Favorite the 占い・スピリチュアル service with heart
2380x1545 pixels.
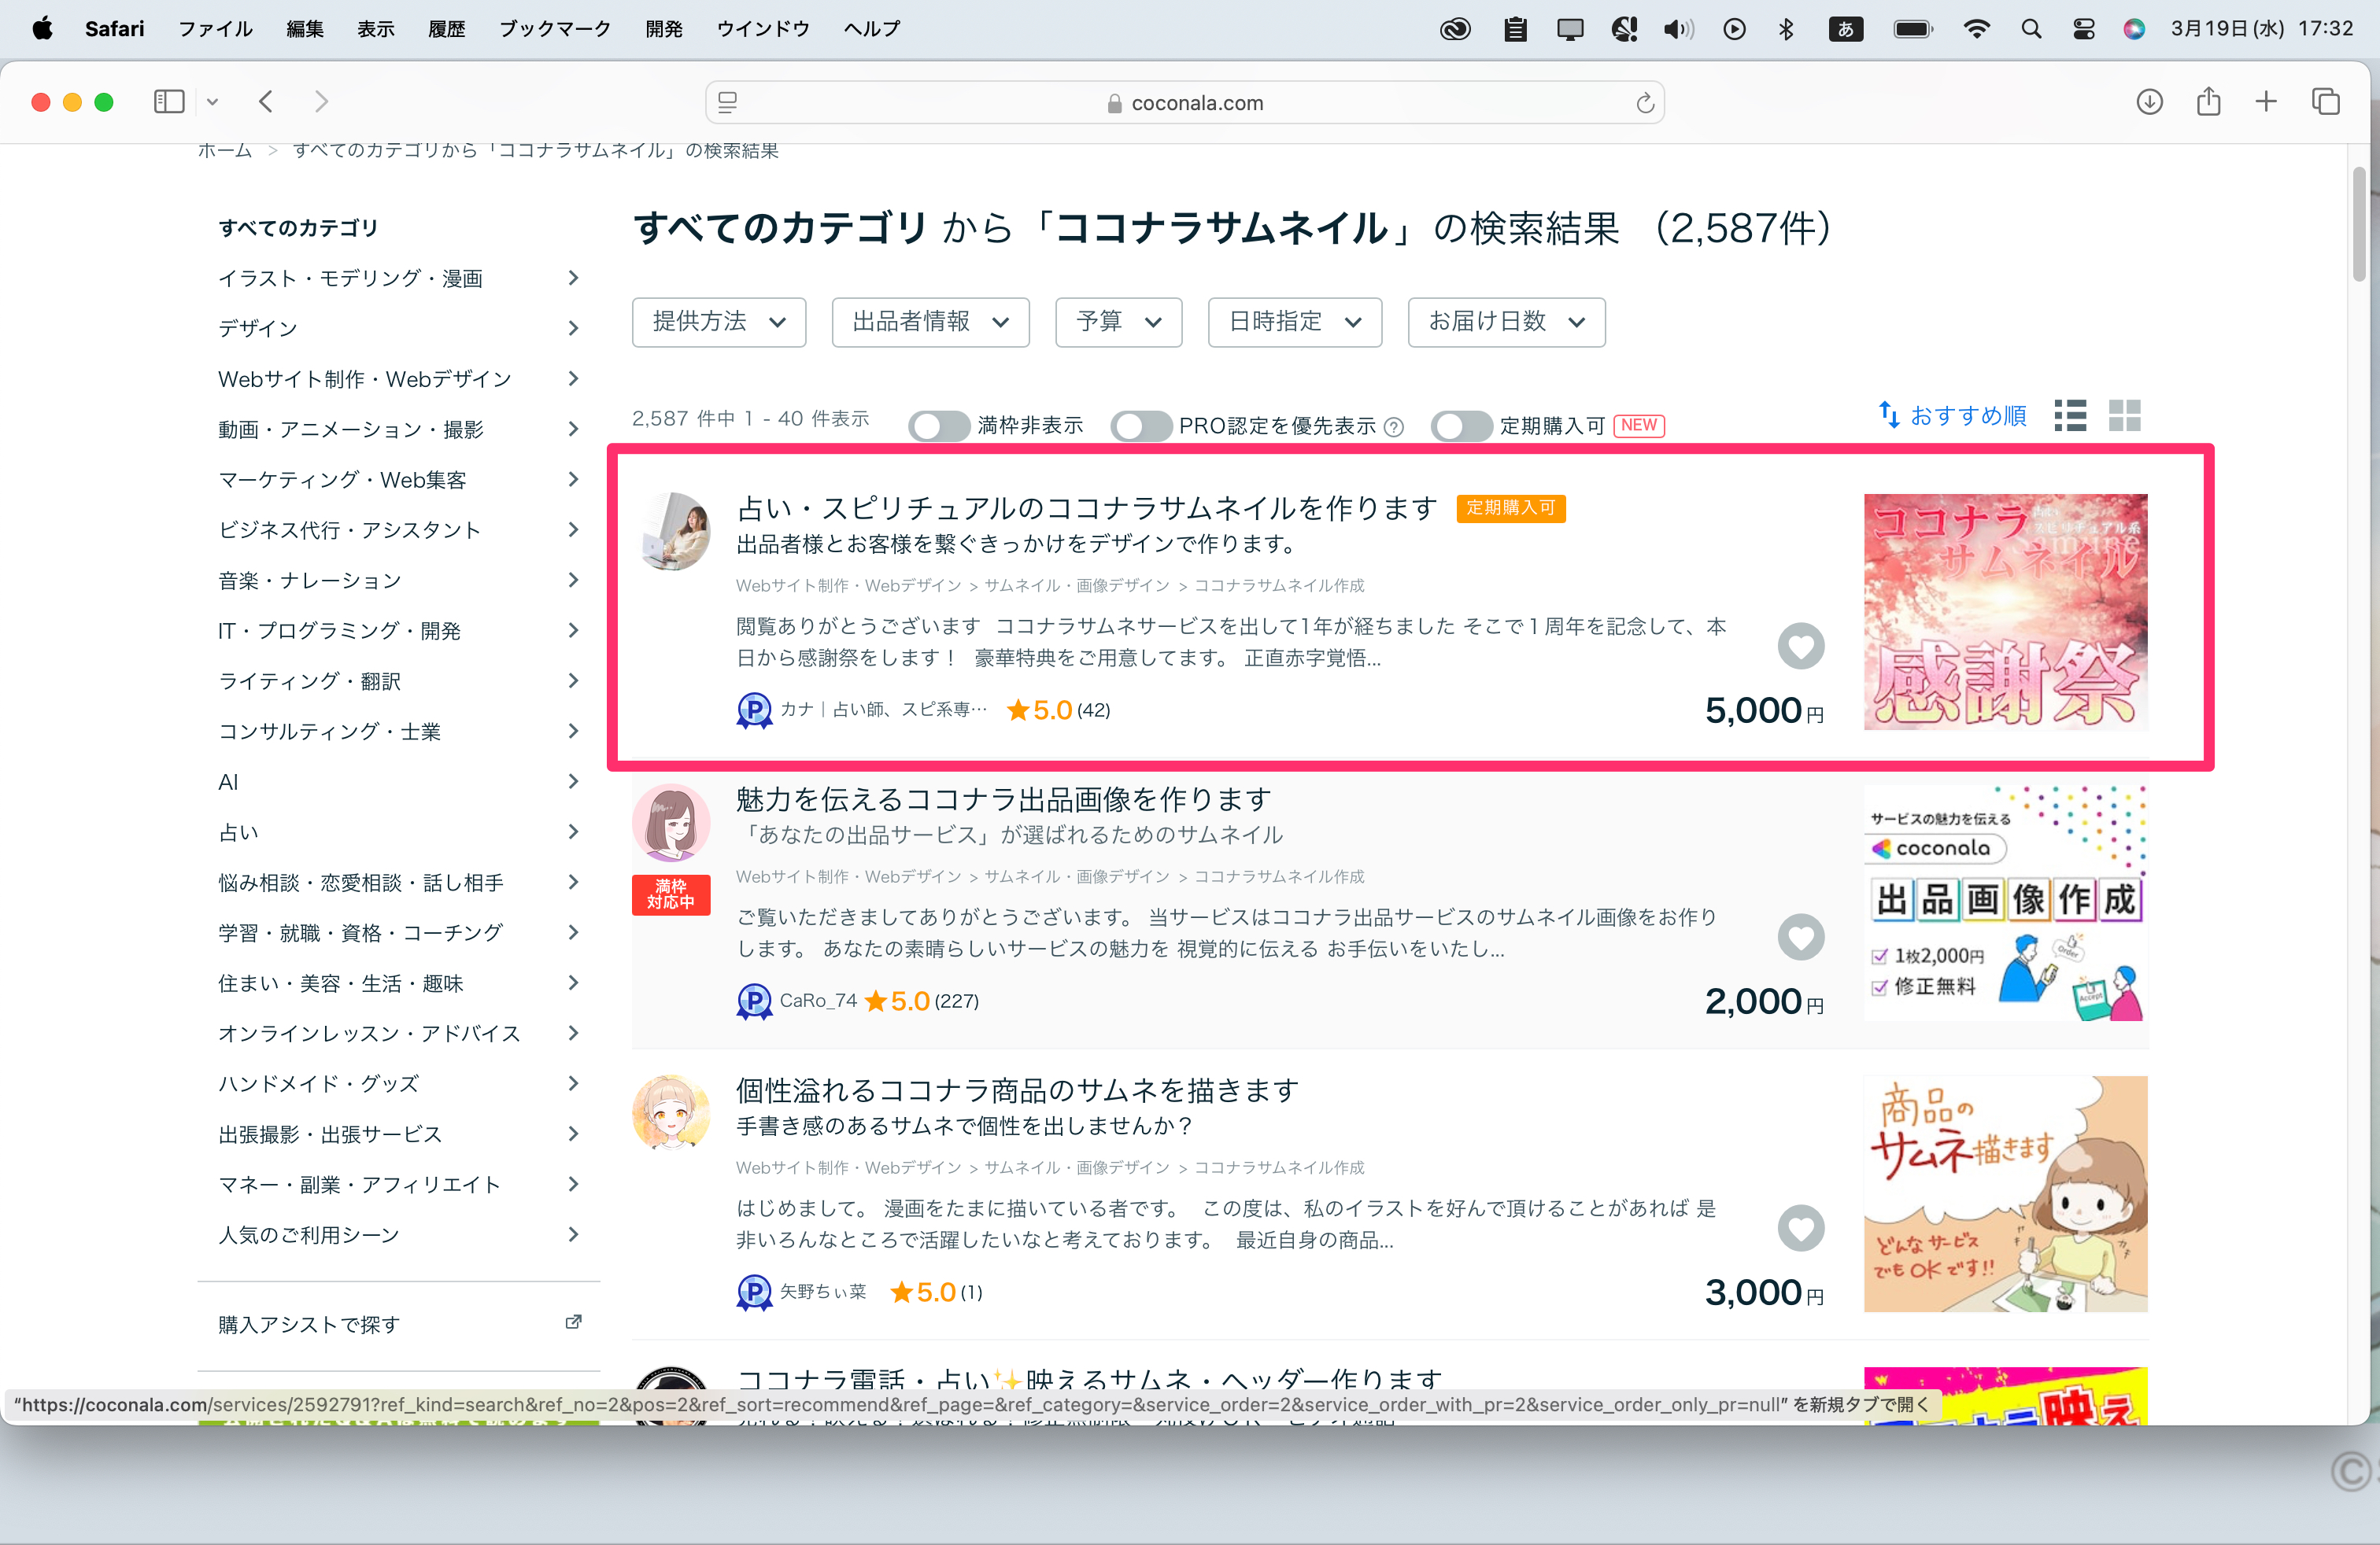pyautogui.click(x=1800, y=647)
